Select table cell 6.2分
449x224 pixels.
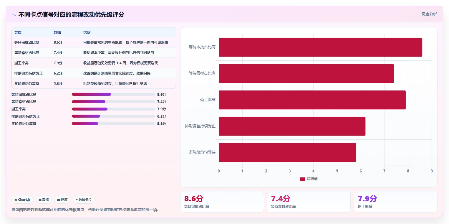(x=58, y=73)
